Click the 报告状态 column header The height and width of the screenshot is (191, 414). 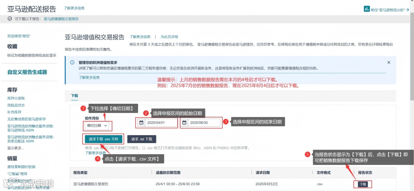coord(365,173)
